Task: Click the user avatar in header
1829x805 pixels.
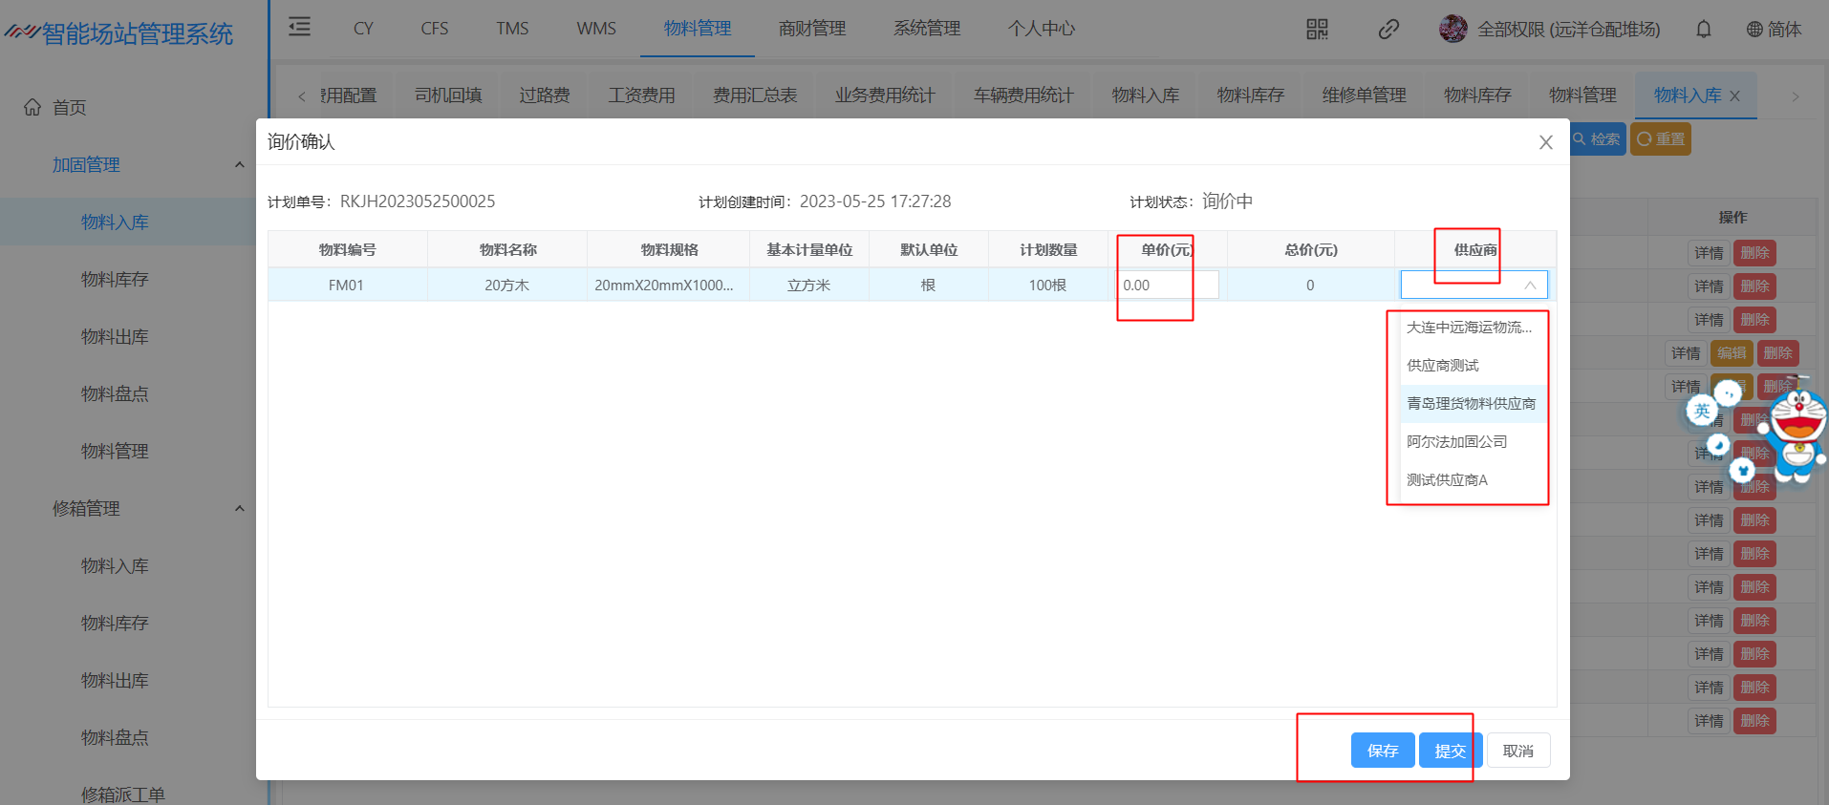Action: click(1452, 30)
